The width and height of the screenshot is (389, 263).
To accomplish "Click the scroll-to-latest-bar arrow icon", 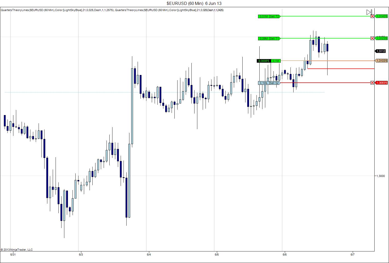I will (x=369, y=12).
